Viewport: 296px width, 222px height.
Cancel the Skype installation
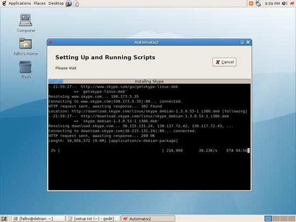click(x=224, y=62)
